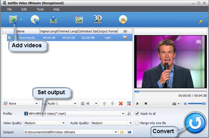Enable Merge into one file checkbox
Image resolution: width=209 pixels, height=138 pixels.
137,123
